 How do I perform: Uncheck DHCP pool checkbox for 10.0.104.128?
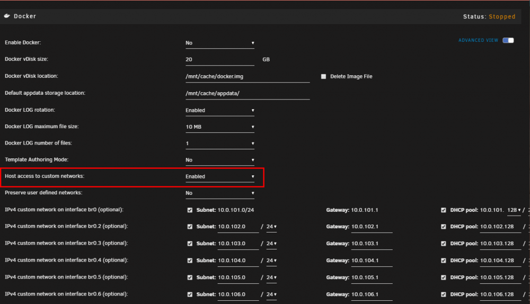[x=444, y=261]
